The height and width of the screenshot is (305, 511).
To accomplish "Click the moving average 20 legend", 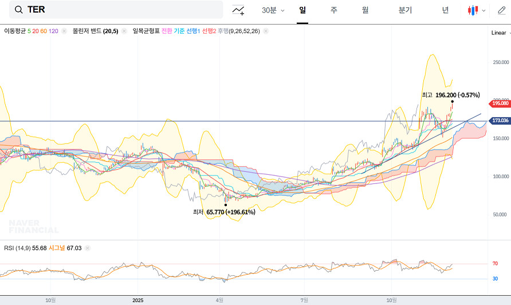I will (x=35, y=31).
